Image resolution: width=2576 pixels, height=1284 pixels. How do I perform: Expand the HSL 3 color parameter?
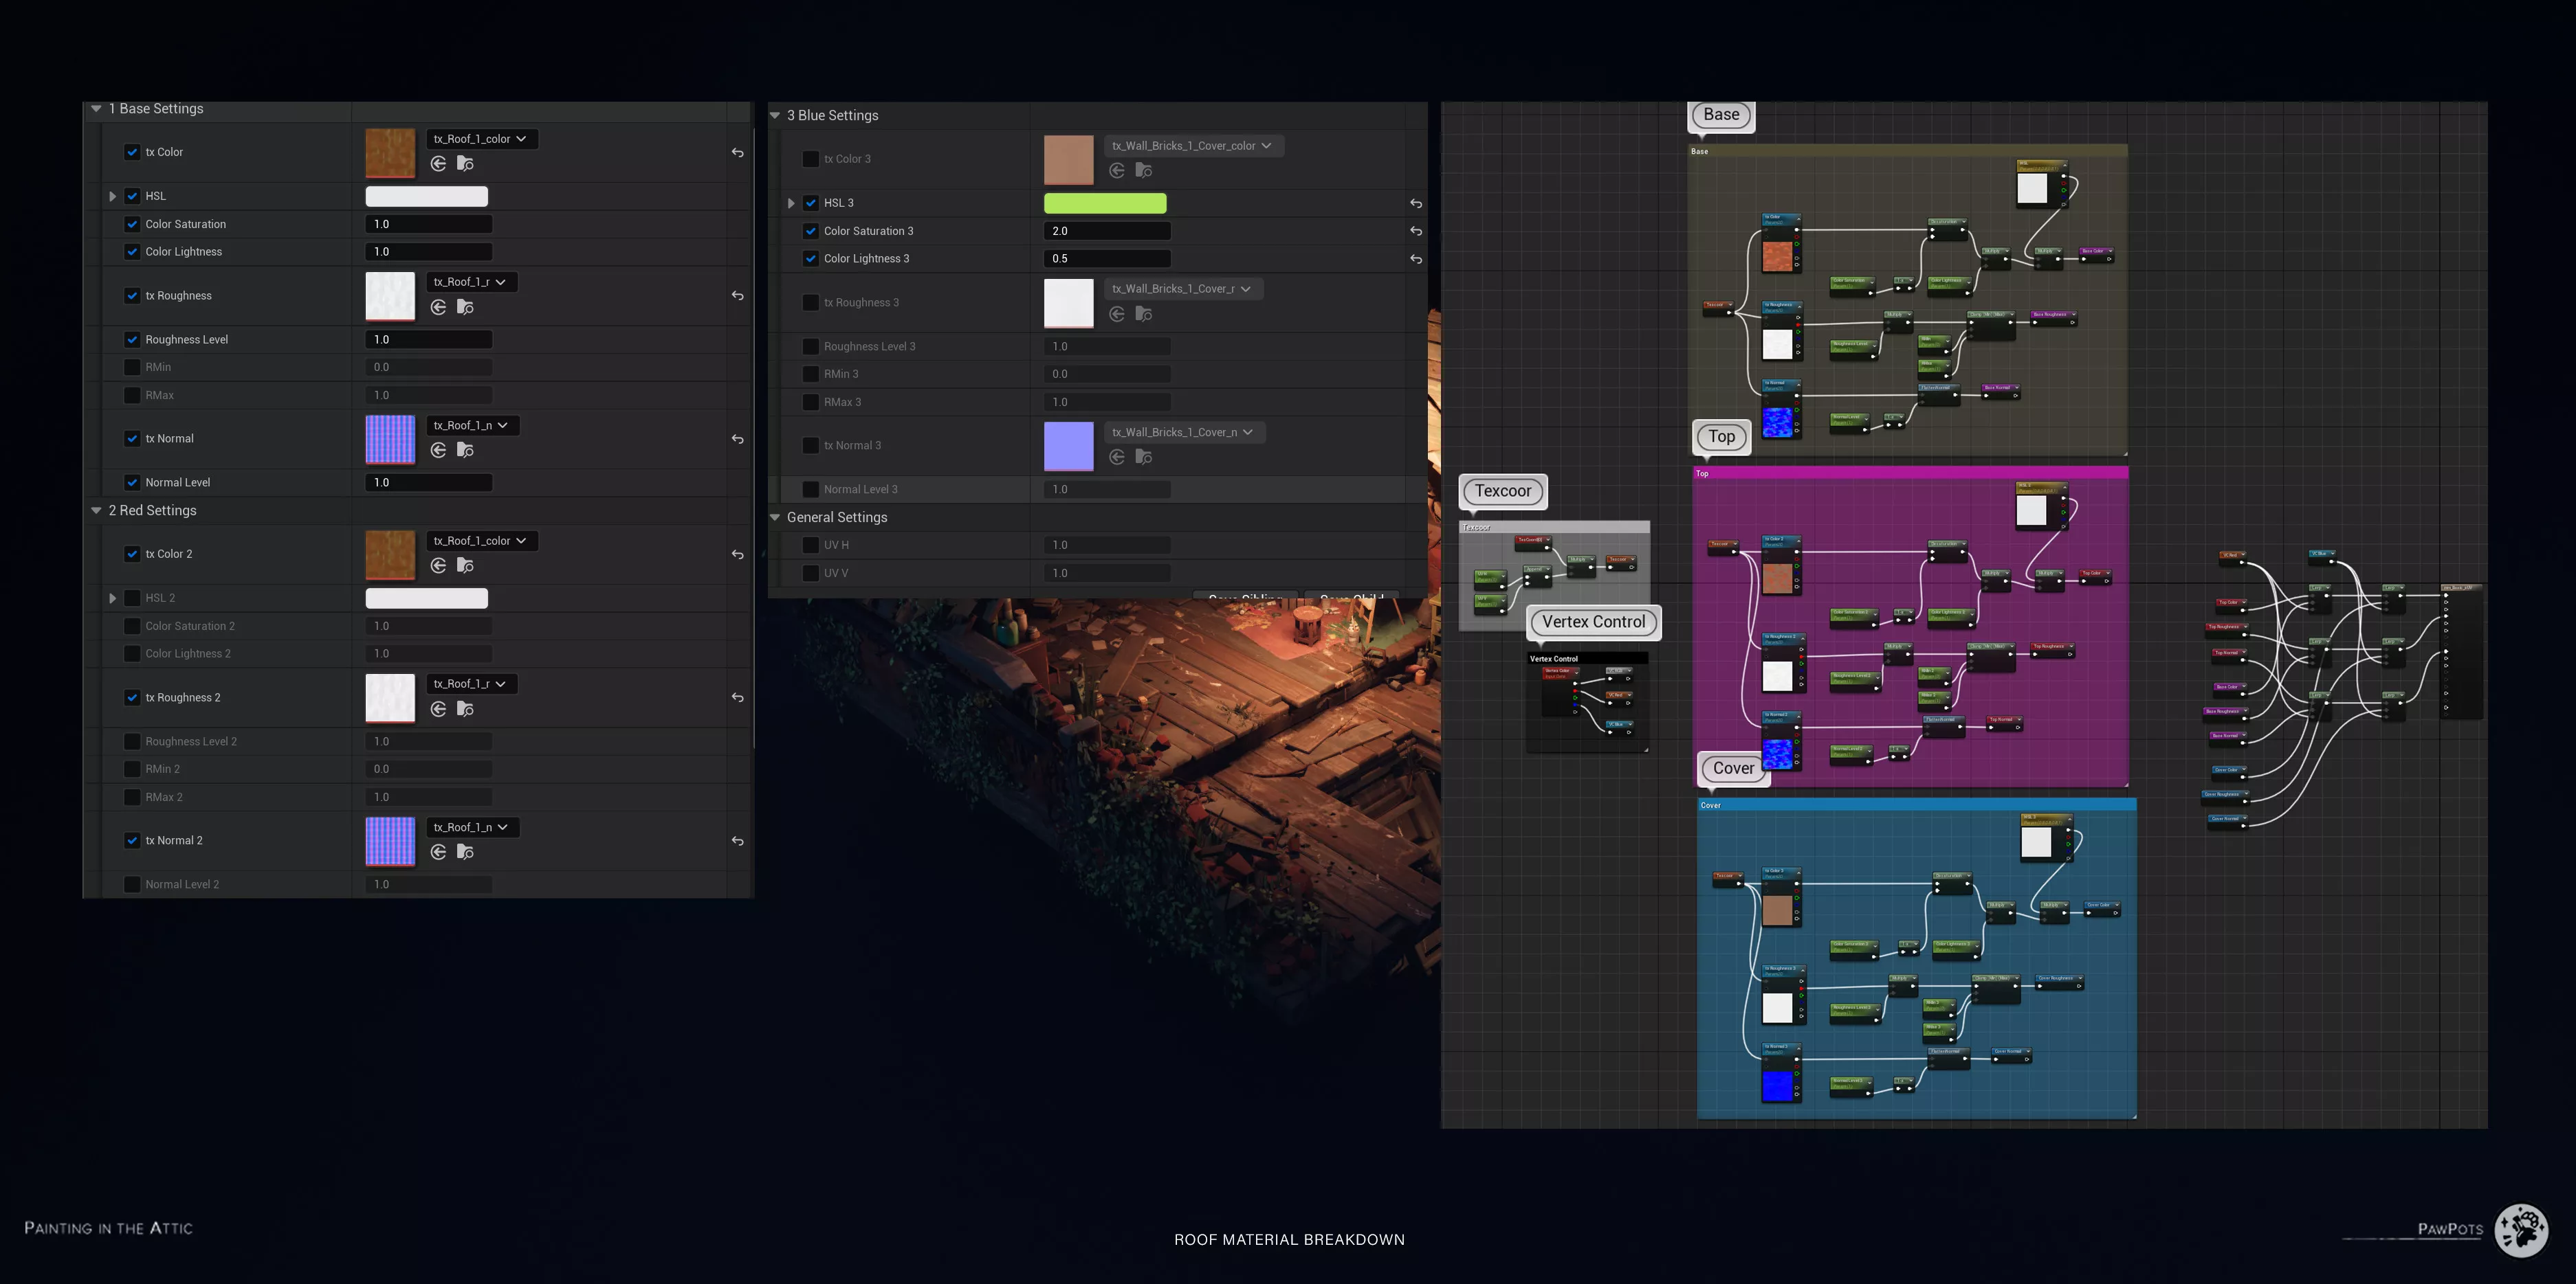pos(791,203)
